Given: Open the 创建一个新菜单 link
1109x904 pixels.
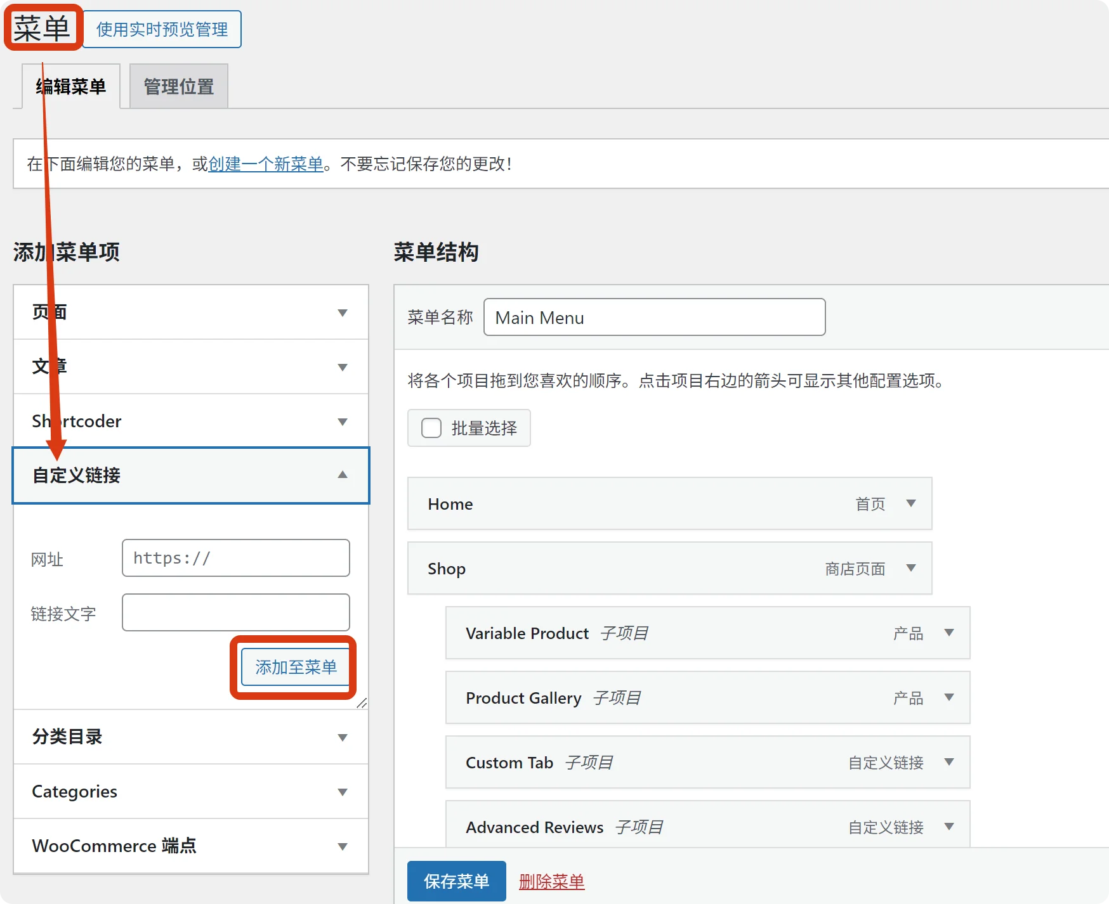Looking at the screenshot, I should 266,164.
